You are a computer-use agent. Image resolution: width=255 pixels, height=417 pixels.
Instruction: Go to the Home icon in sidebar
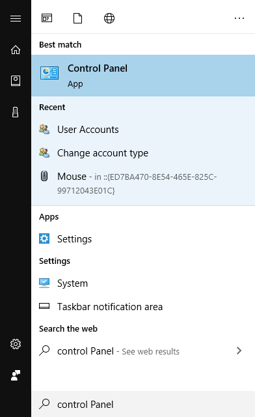tap(16, 50)
